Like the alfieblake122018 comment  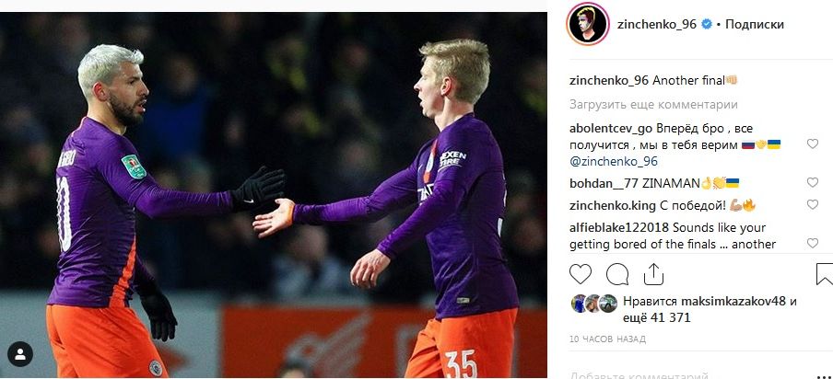[x=813, y=243]
